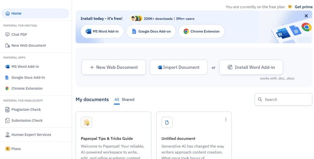The height and width of the screenshot is (159, 314).
Task: Click the 'Install today - it's free!' text
Action: [101, 19]
